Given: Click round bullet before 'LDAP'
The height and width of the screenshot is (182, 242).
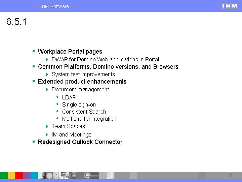Looking at the screenshot, I should click(57, 97).
